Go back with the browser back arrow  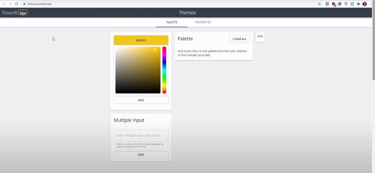click(x=4, y=4)
